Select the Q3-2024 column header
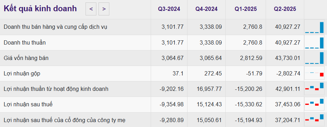Image resolution: width=327 pixels, height=127 pixels. (x=169, y=9)
